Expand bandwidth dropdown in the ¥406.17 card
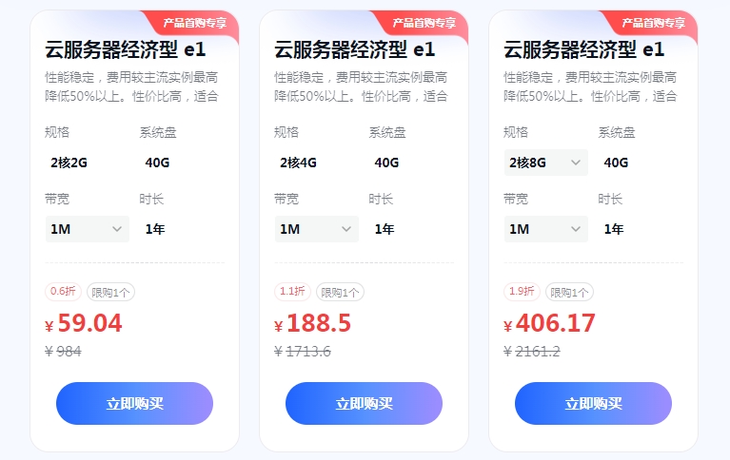The width and height of the screenshot is (730, 460). tap(545, 229)
